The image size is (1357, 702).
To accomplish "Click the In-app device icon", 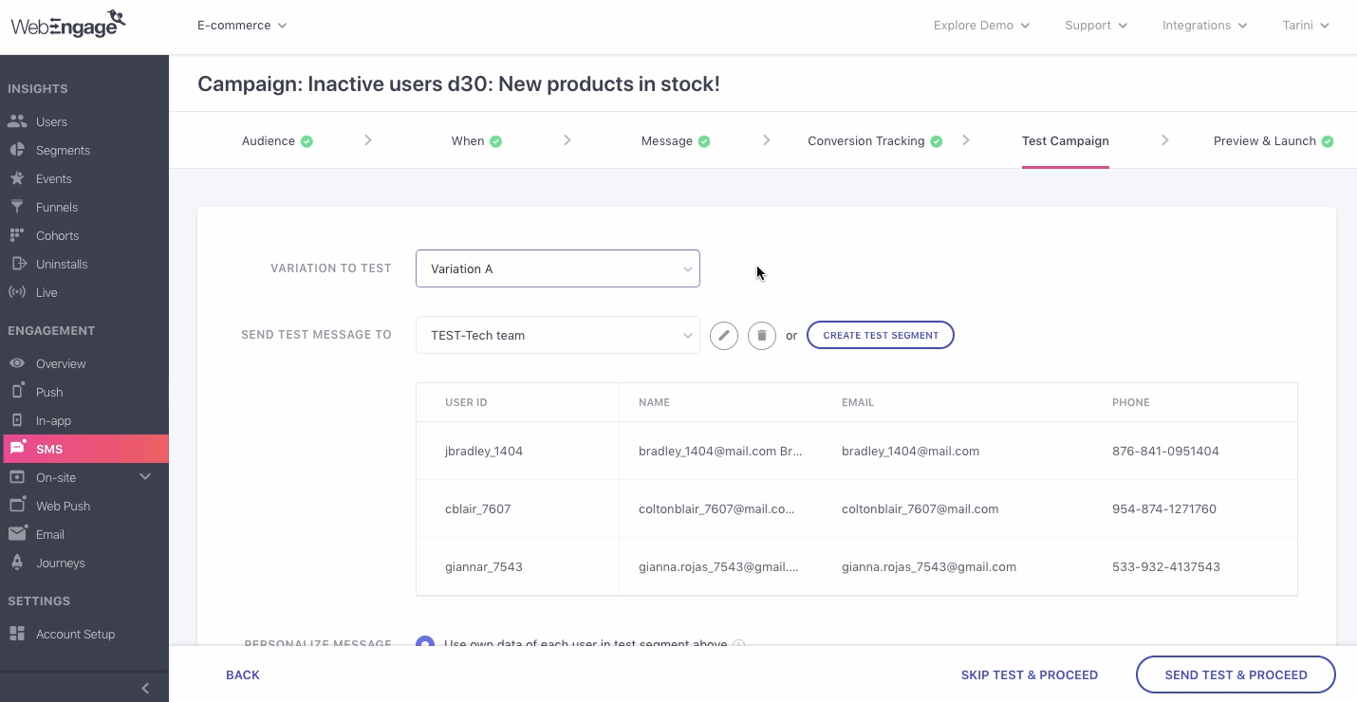I will point(17,420).
